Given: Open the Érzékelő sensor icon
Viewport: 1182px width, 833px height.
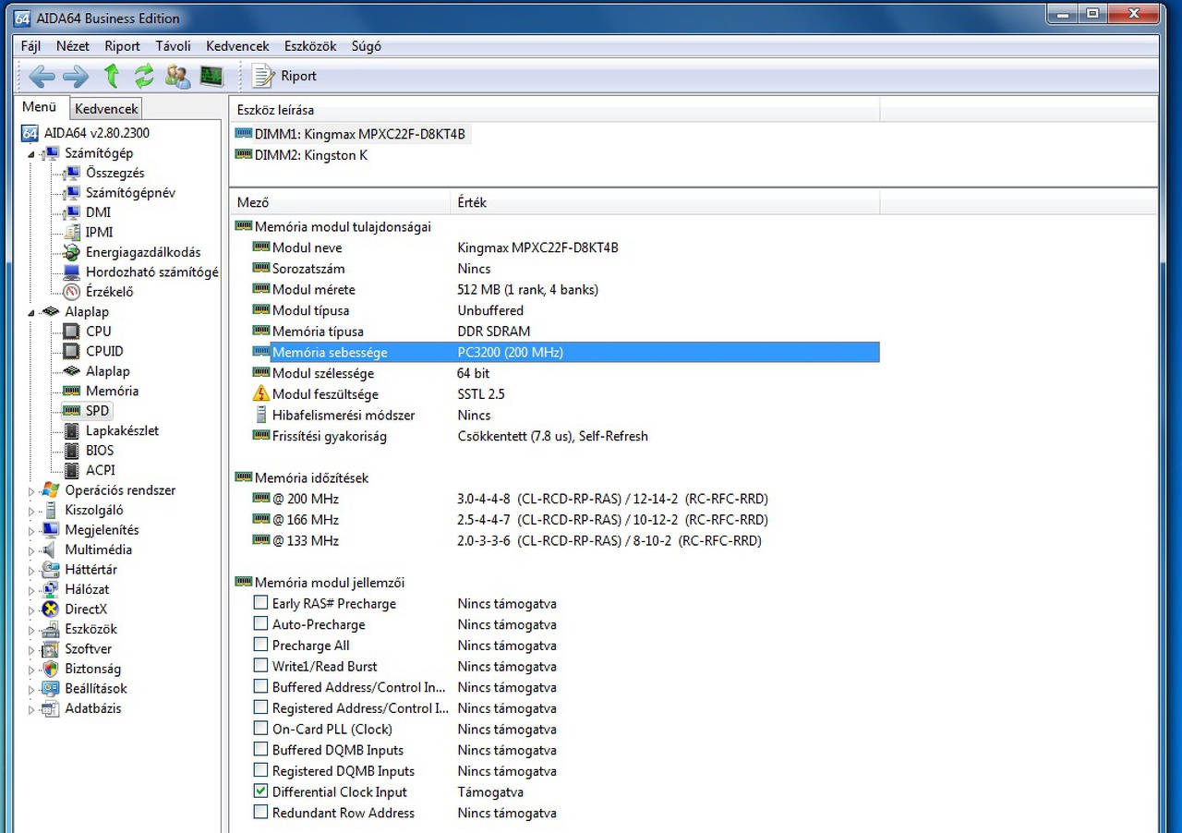Looking at the screenshot, I should tap(72, 292).
